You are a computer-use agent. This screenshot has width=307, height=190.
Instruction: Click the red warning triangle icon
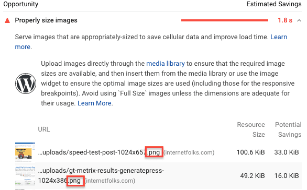7,20
